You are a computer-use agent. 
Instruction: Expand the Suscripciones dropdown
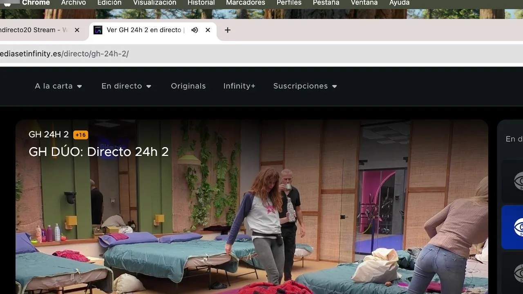(x=305, y=86)
